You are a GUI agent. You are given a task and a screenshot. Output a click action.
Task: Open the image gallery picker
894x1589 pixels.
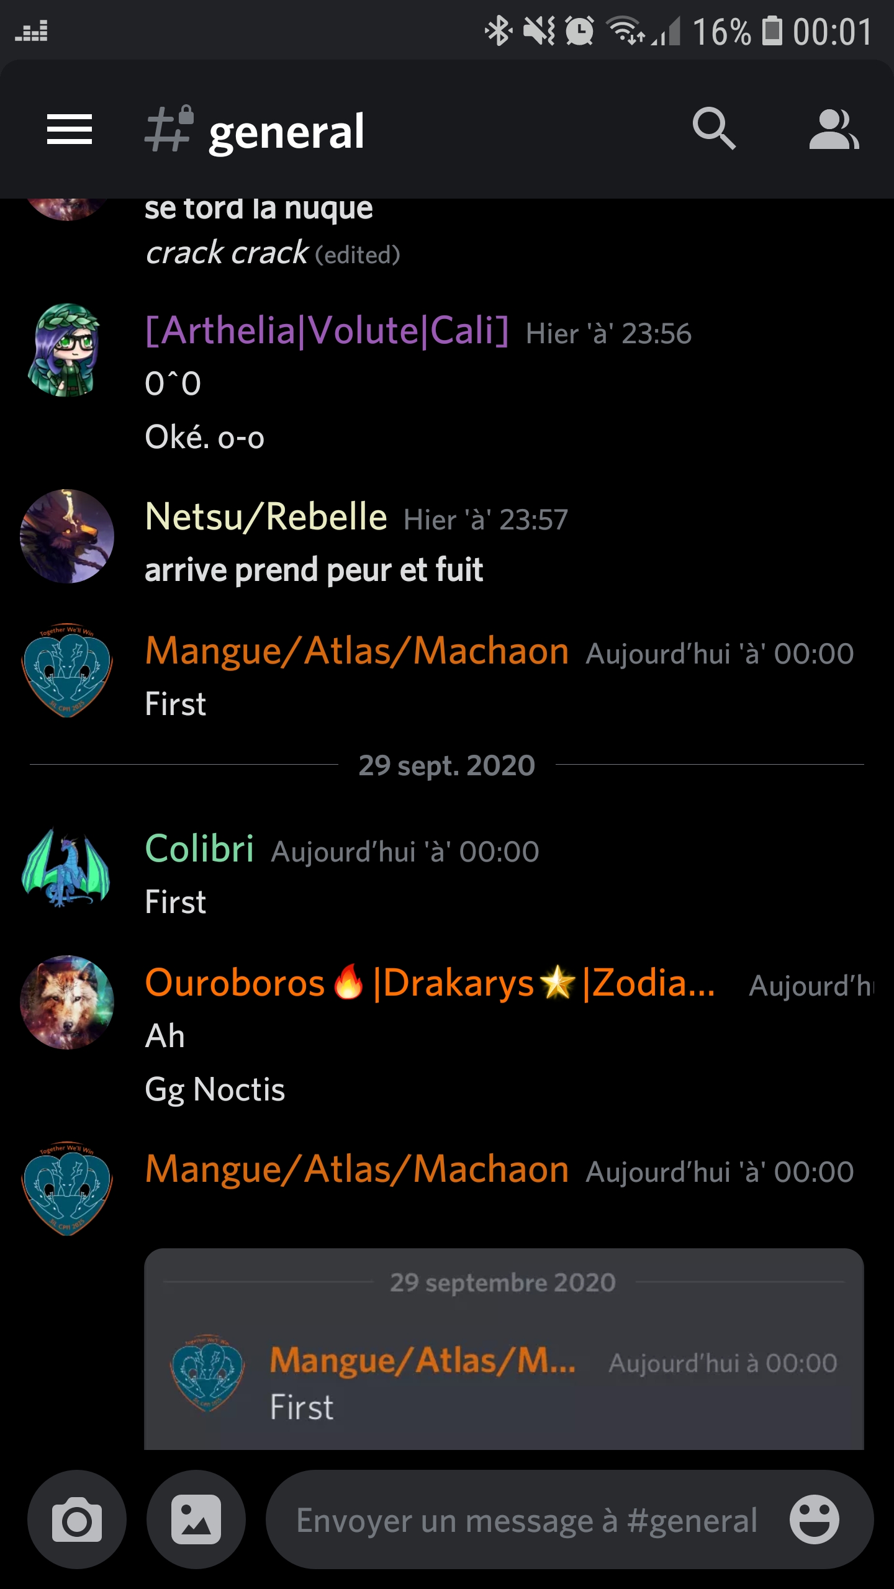[x=196, y=1519]
